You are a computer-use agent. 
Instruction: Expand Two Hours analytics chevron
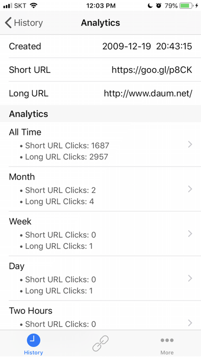(x=190, y=323)
